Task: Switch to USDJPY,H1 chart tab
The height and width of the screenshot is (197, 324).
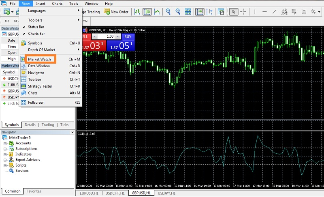Action: (x=166, y=193)
